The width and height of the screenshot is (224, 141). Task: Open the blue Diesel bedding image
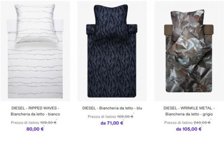[112, 51]
